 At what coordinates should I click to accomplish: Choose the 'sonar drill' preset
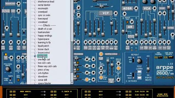(42, 80)
